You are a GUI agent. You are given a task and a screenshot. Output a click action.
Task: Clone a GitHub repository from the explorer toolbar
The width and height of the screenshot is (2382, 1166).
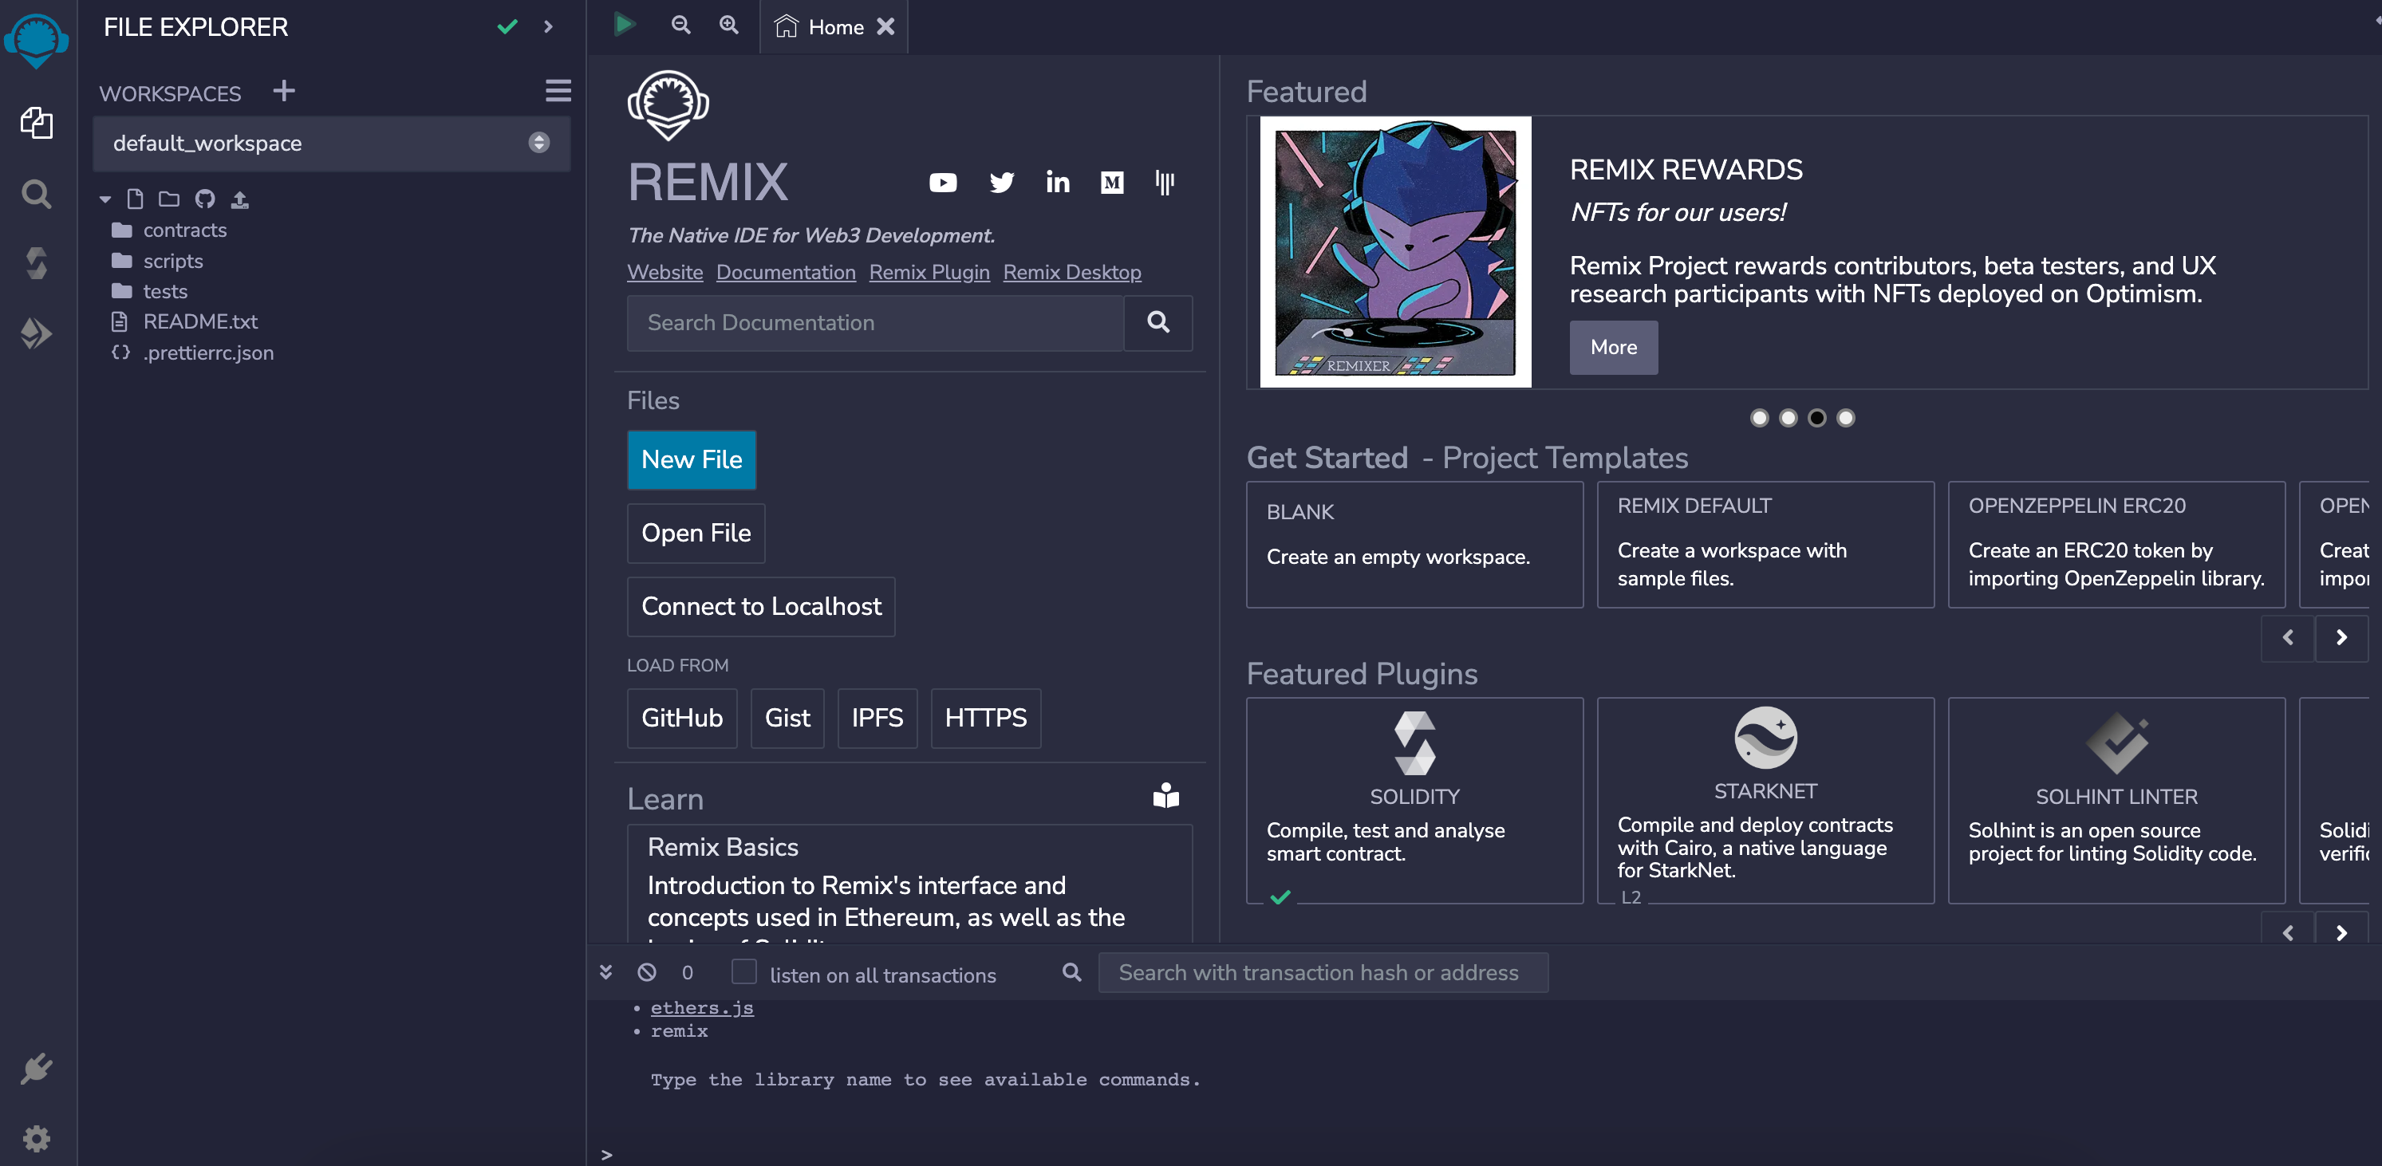point(204,199)
